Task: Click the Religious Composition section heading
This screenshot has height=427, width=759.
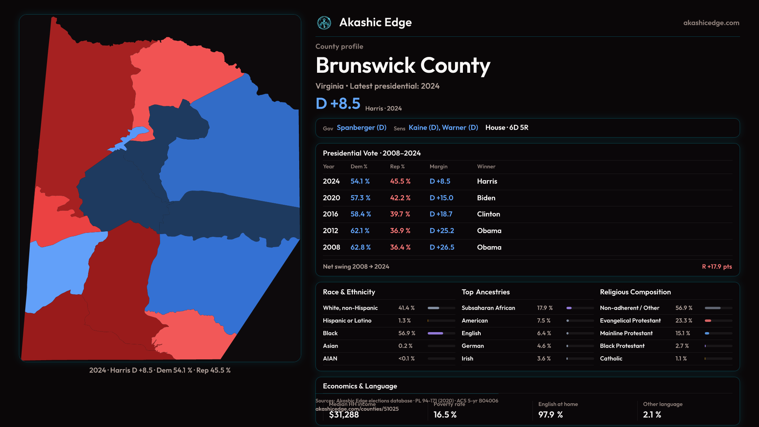Action: [635, 292]
